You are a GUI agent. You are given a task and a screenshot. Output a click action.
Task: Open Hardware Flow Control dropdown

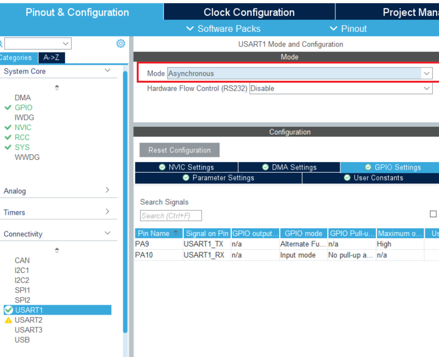(x=341, y=89)
